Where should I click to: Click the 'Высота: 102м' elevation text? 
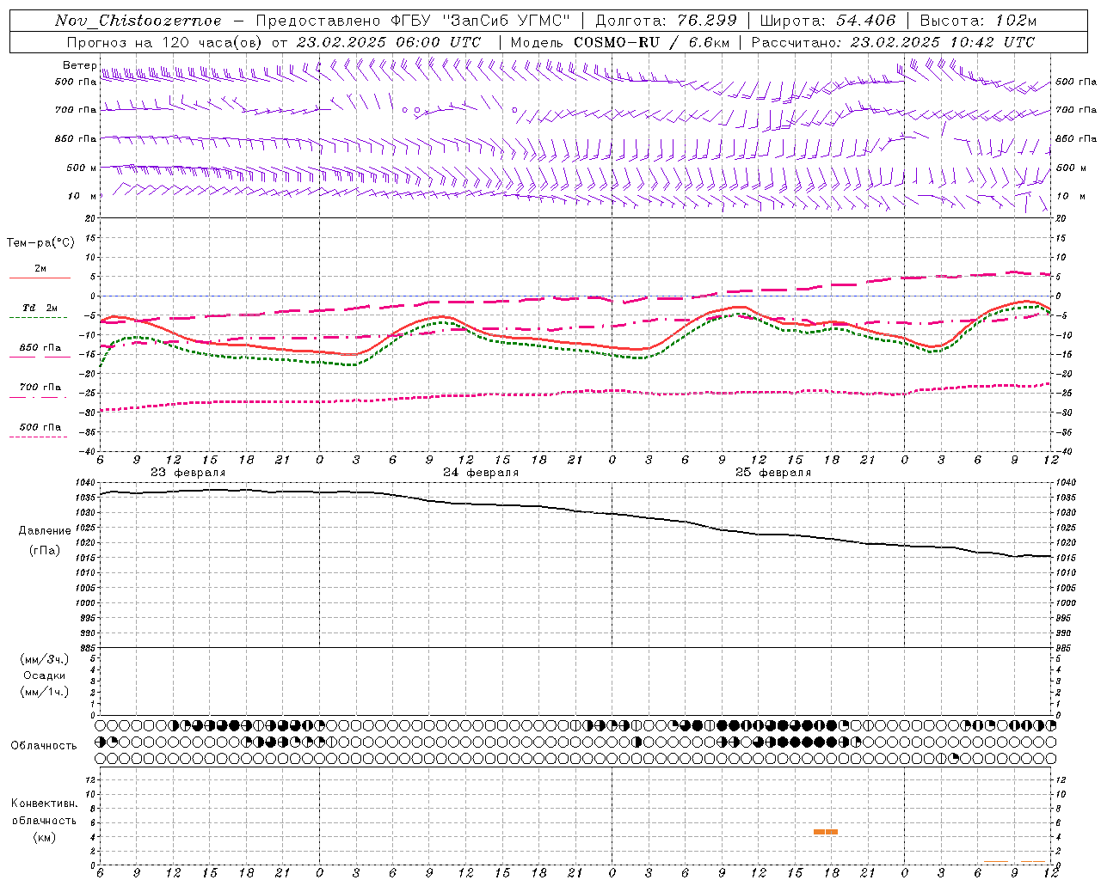[978, 21]
